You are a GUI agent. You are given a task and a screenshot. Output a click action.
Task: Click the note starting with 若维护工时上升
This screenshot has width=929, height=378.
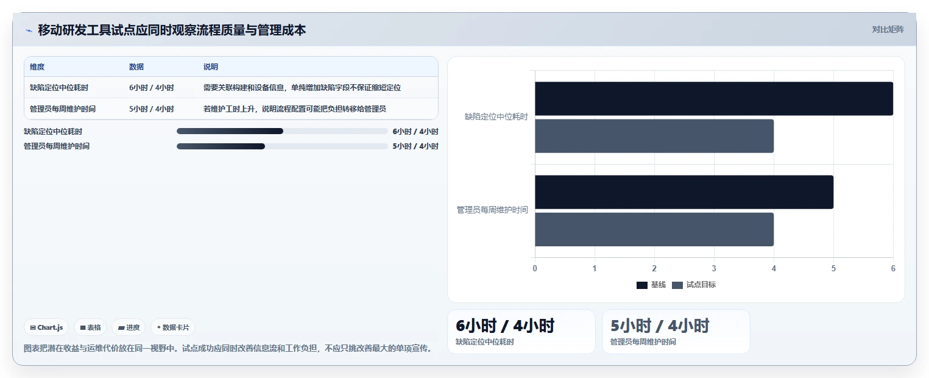pos(295,109)
